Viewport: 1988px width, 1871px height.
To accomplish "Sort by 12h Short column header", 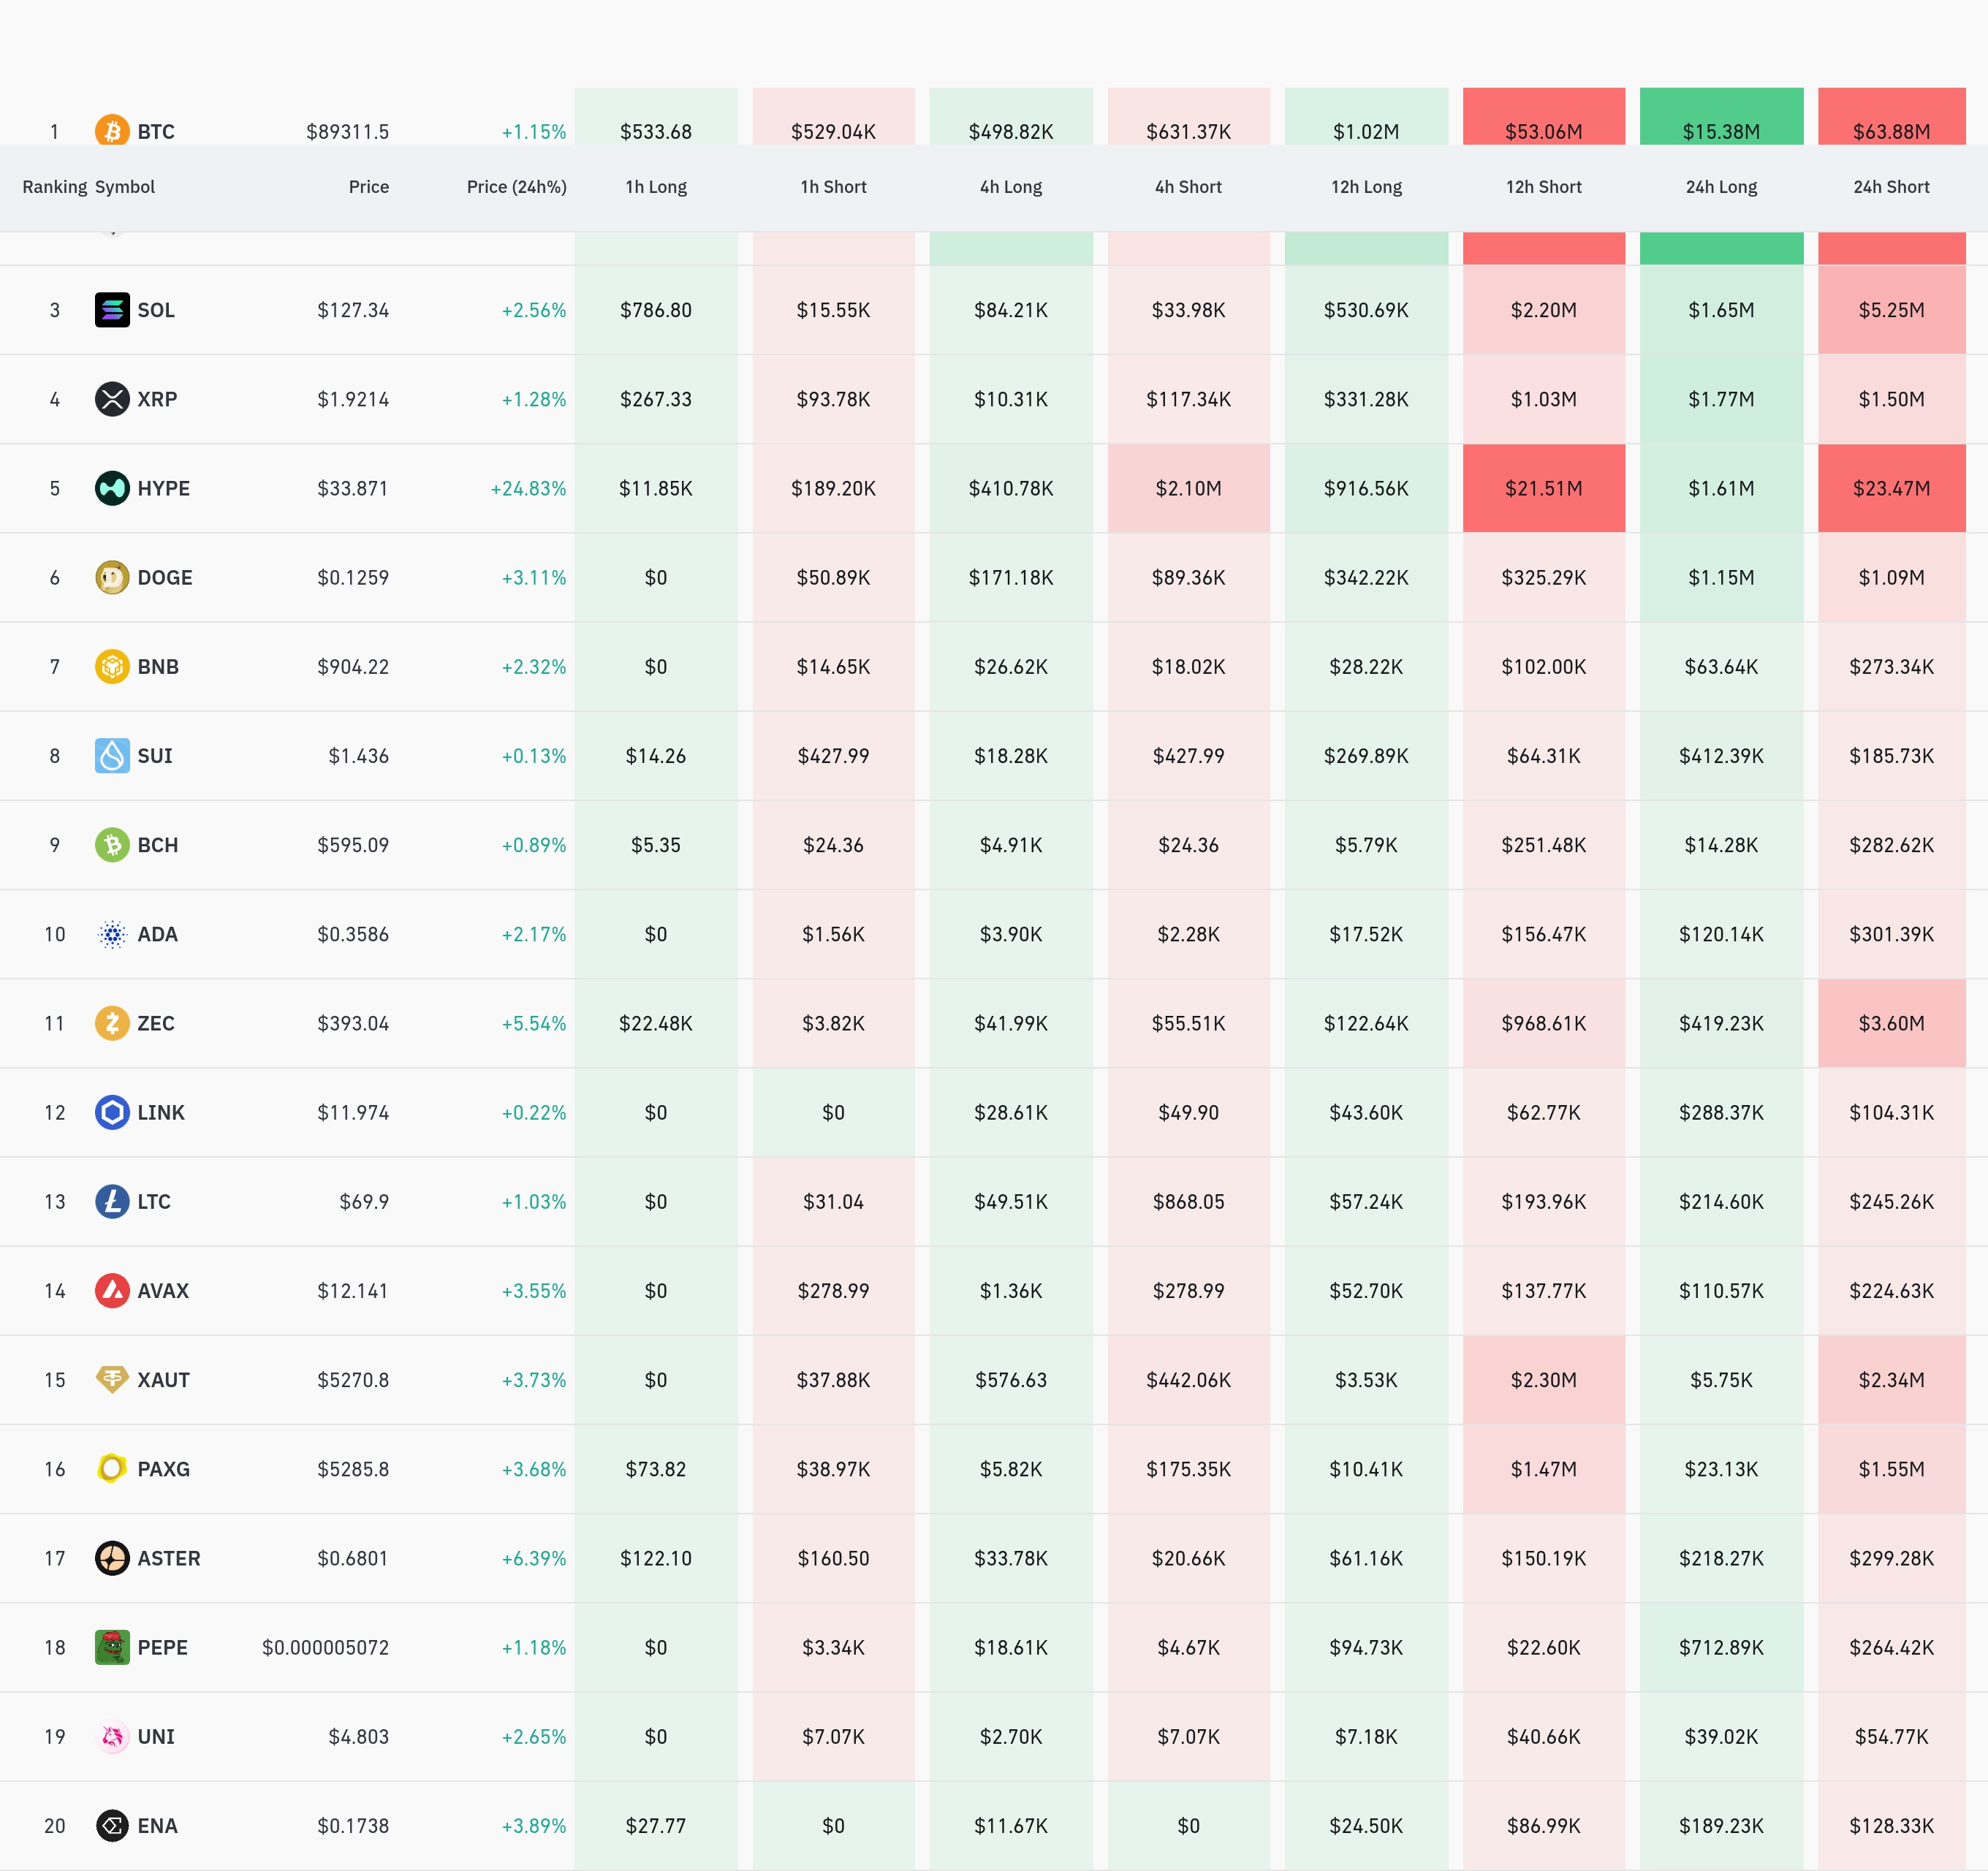I will coord(1543,187).
